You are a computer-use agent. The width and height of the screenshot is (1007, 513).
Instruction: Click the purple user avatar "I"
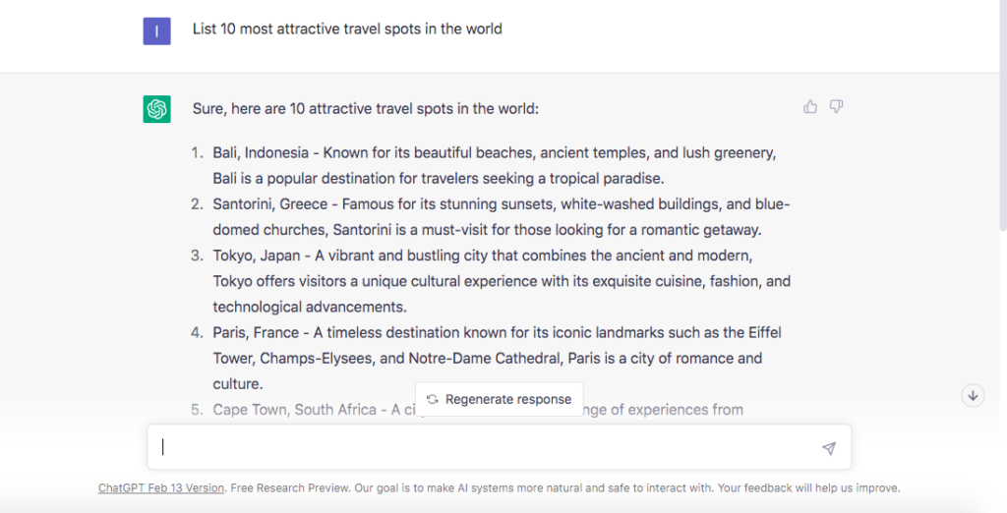157,30
